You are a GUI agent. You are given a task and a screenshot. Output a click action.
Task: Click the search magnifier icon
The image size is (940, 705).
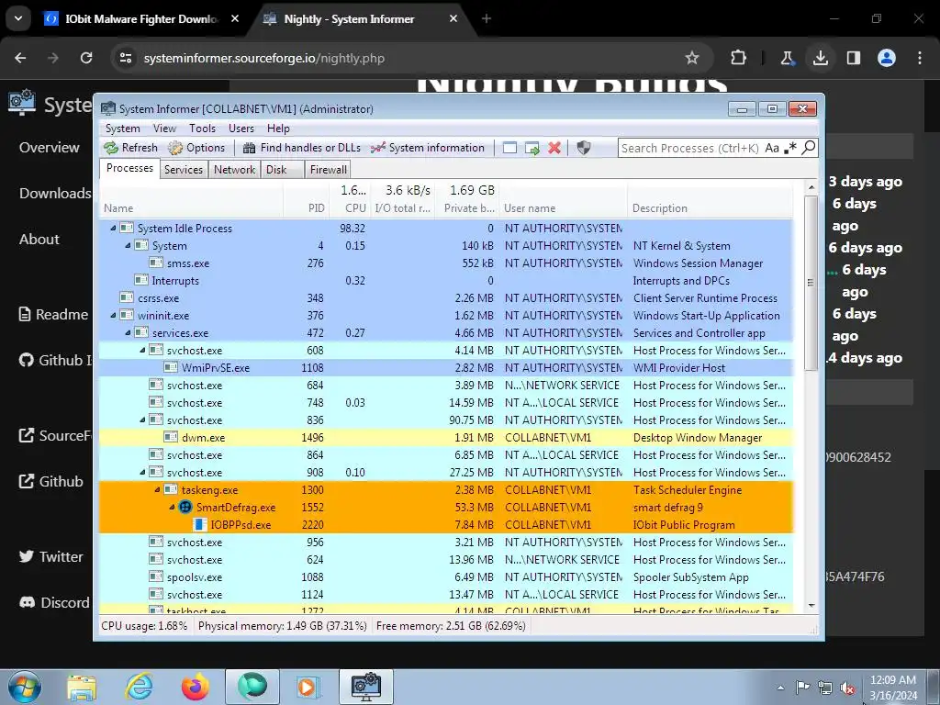[809, 148]
